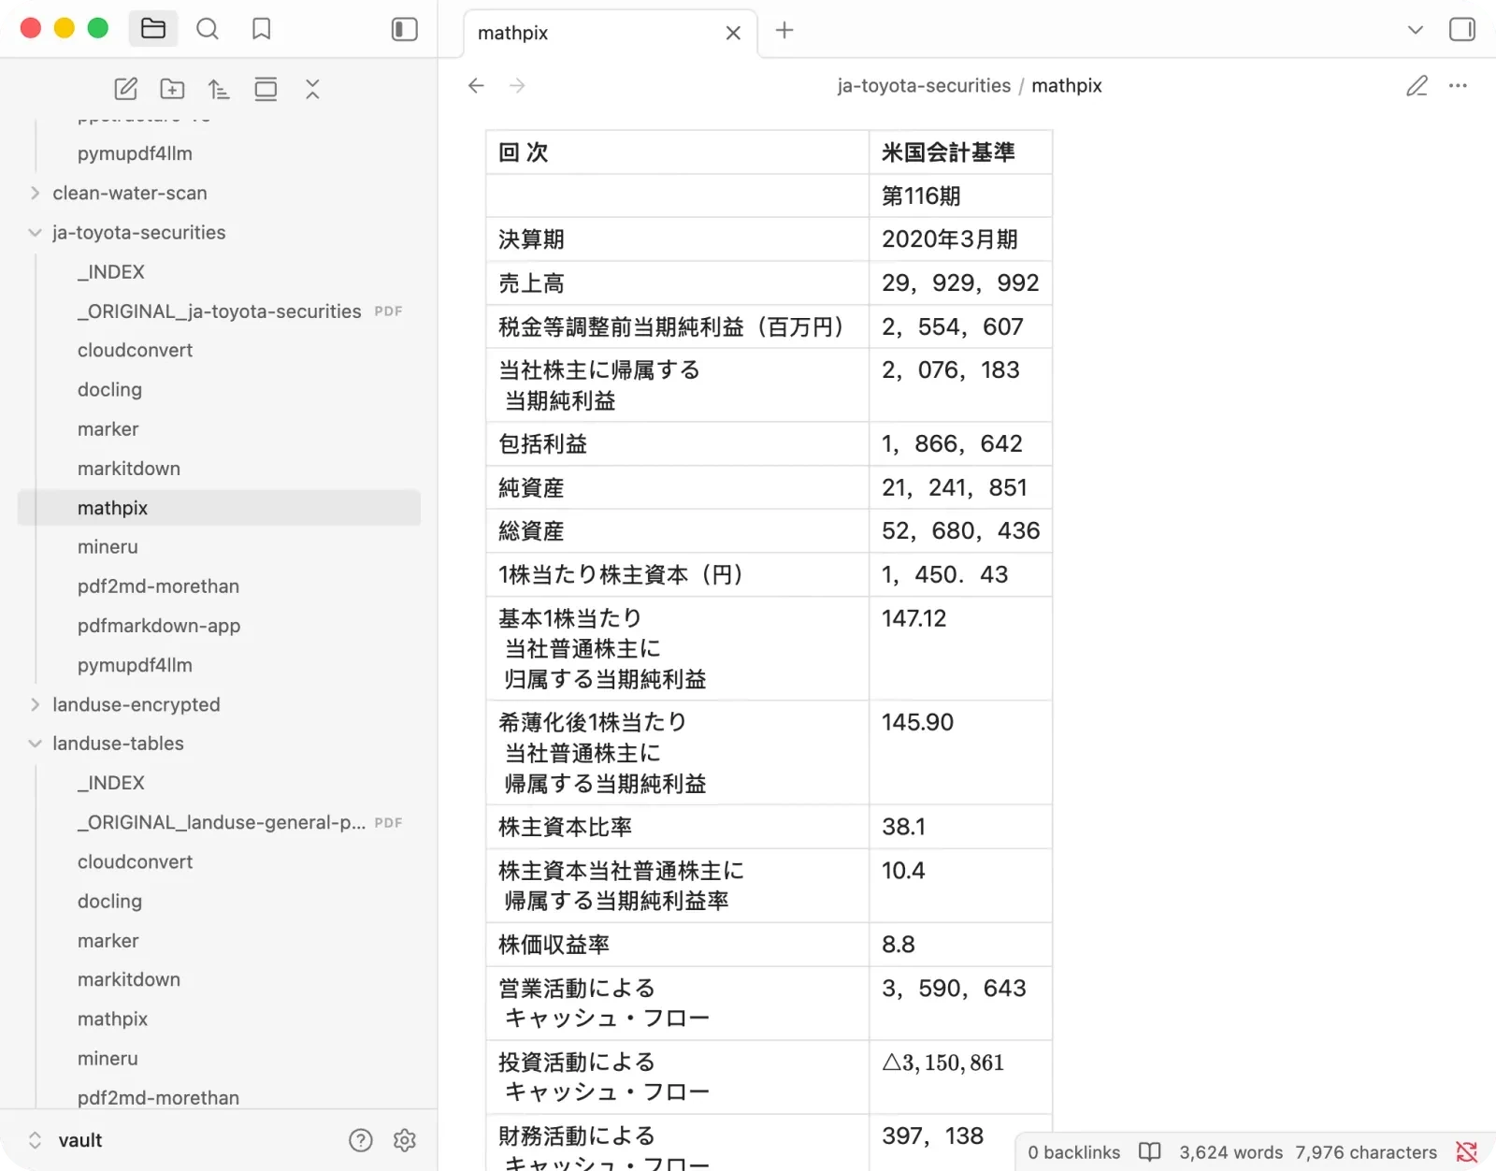The height and width of the screenshot is (1171, 1496).
Task: Click mathpix title in the breadcrumb
Action: (x=1067, y=85)
